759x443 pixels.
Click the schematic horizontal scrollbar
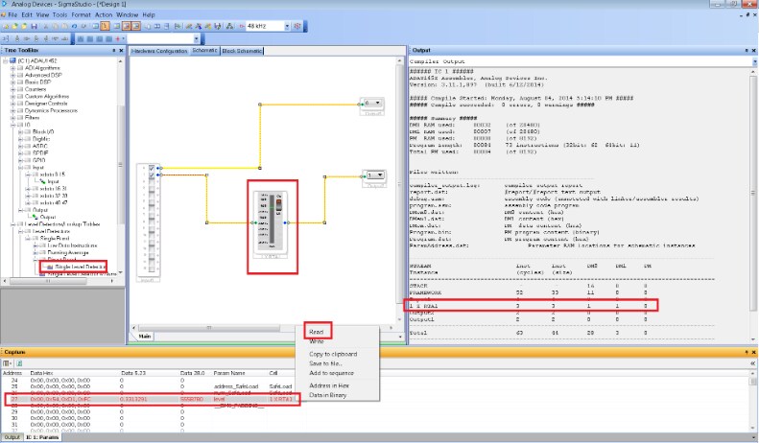pos(209,328)
